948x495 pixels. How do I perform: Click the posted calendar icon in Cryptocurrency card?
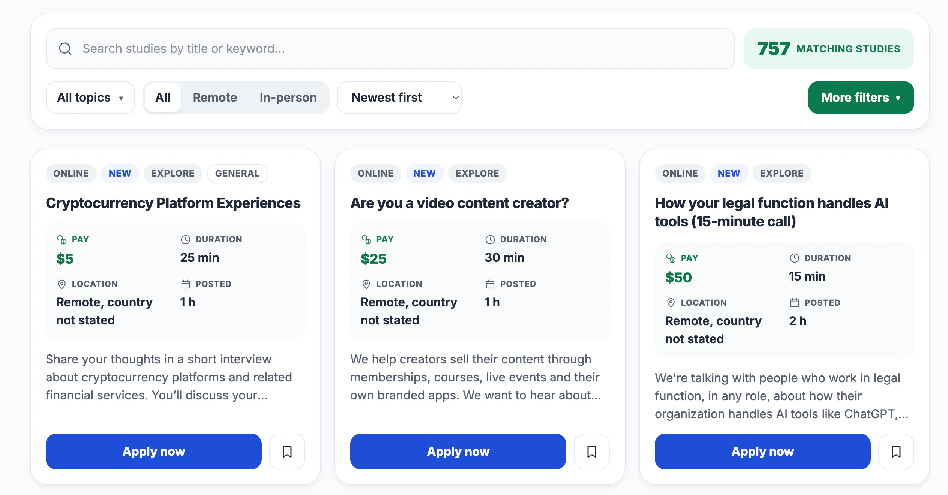pos(186,284)
